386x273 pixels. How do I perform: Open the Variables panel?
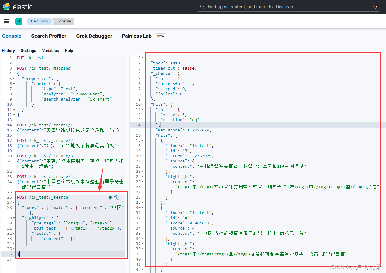pos(50,50)
